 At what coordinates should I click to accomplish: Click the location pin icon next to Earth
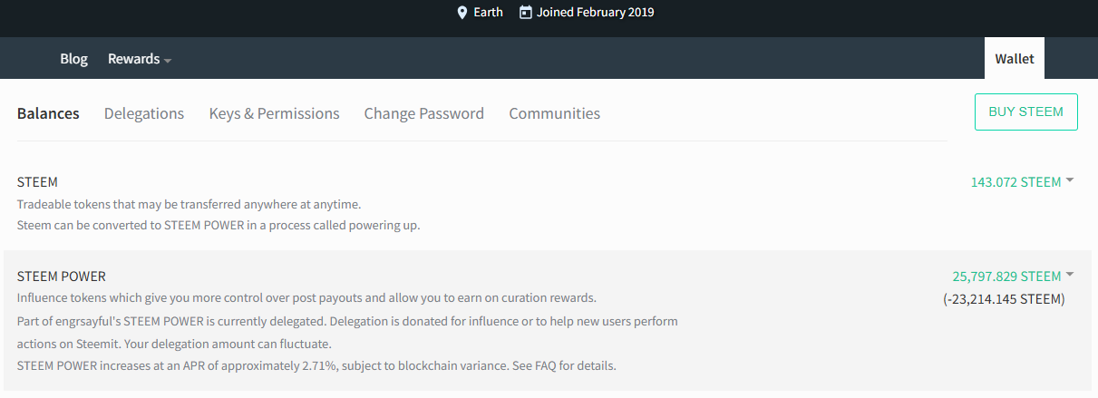(x=462, y=13)
